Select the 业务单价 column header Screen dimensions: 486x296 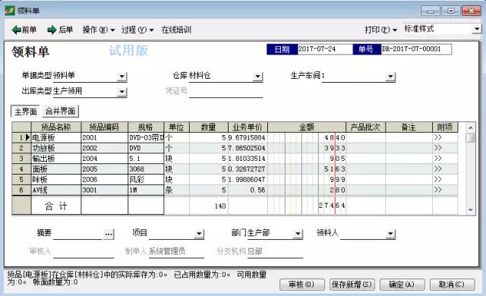pyautogui.click(x=248, y=128)
